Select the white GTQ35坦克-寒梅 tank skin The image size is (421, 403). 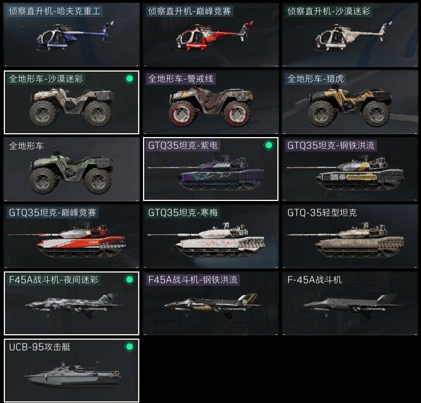tap(211, 236)
